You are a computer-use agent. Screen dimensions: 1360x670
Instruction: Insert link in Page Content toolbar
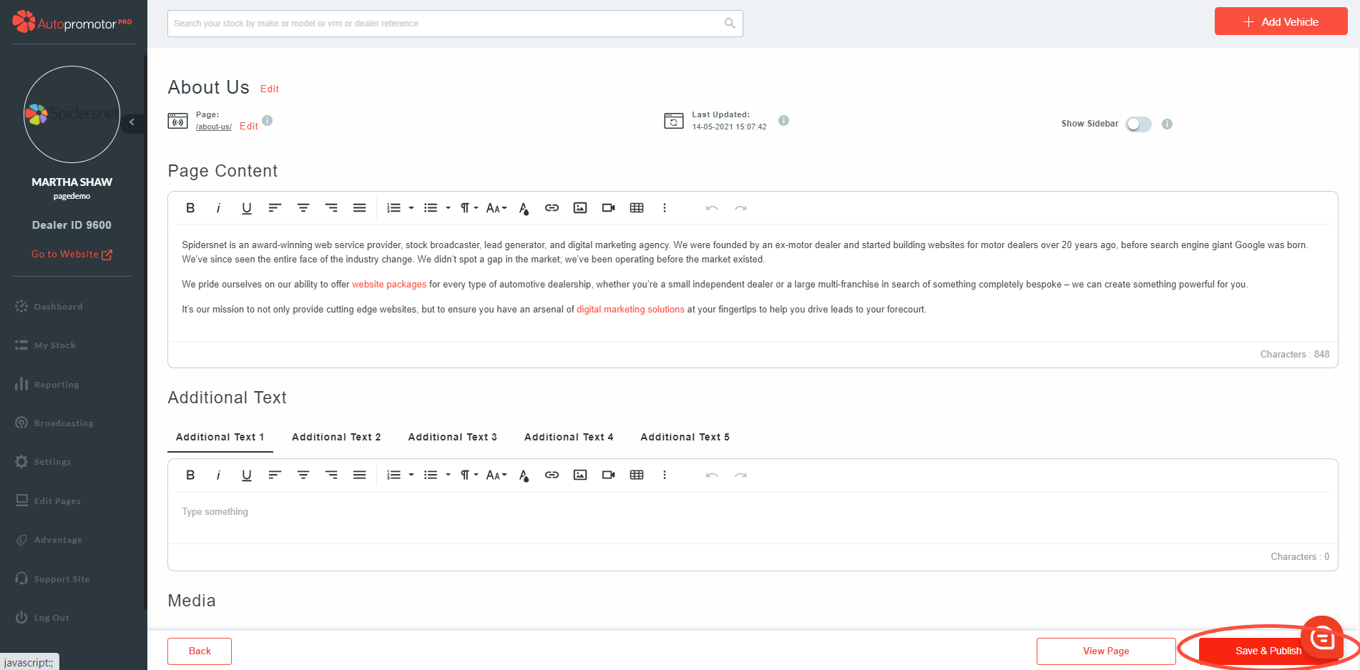pos(552,208)
